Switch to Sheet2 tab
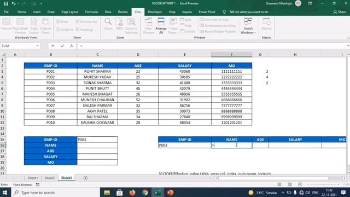 tap(50, 178)
